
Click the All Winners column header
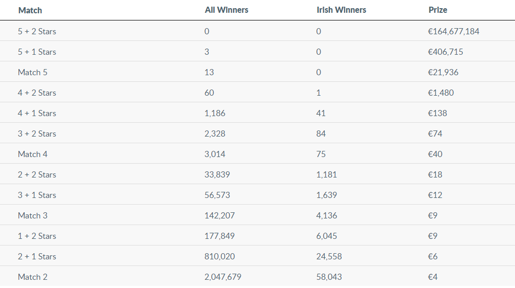pyautogui.click(x=226, y=10)
